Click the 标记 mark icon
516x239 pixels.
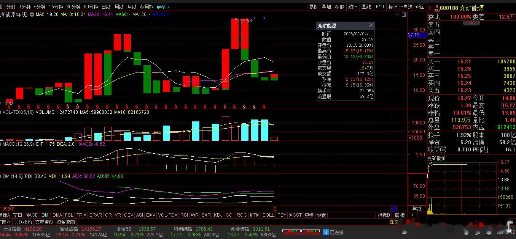point(392,6)
